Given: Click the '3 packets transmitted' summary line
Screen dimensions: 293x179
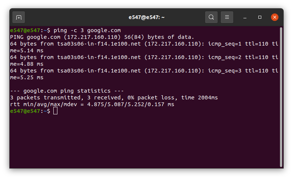Looking at the screenshot, I should (114, 98).
